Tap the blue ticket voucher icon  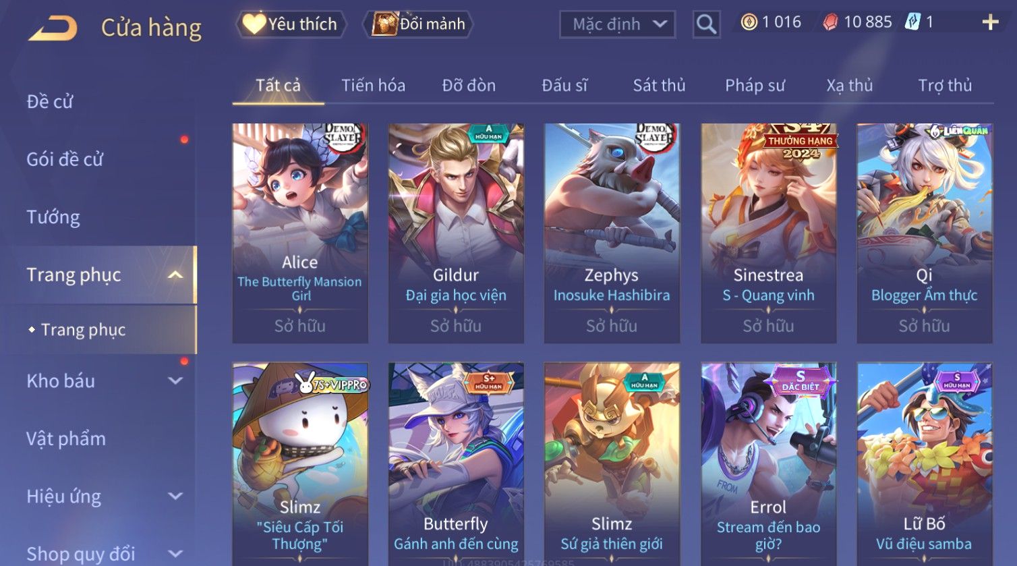(x=912, y=22)
